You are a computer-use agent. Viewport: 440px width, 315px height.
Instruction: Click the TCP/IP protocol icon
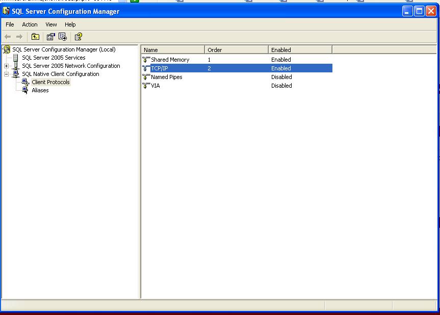[146, 68]
